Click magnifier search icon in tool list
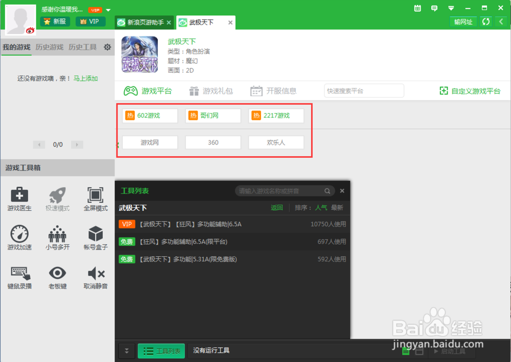The width and height of the screenshot is (511, 362). tap(327, 191)
